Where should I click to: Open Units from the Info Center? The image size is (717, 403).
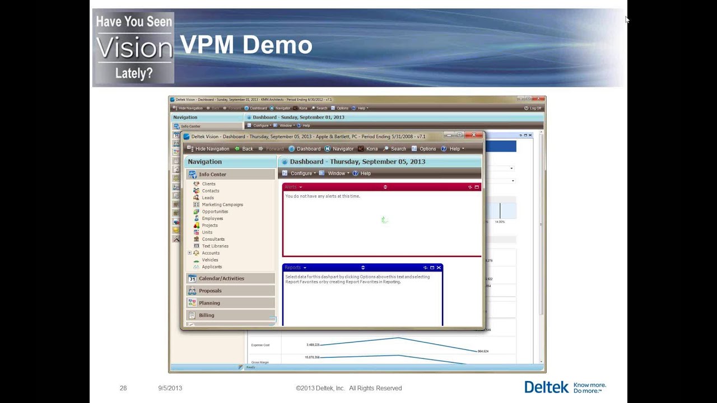click(x=203, y=232)
